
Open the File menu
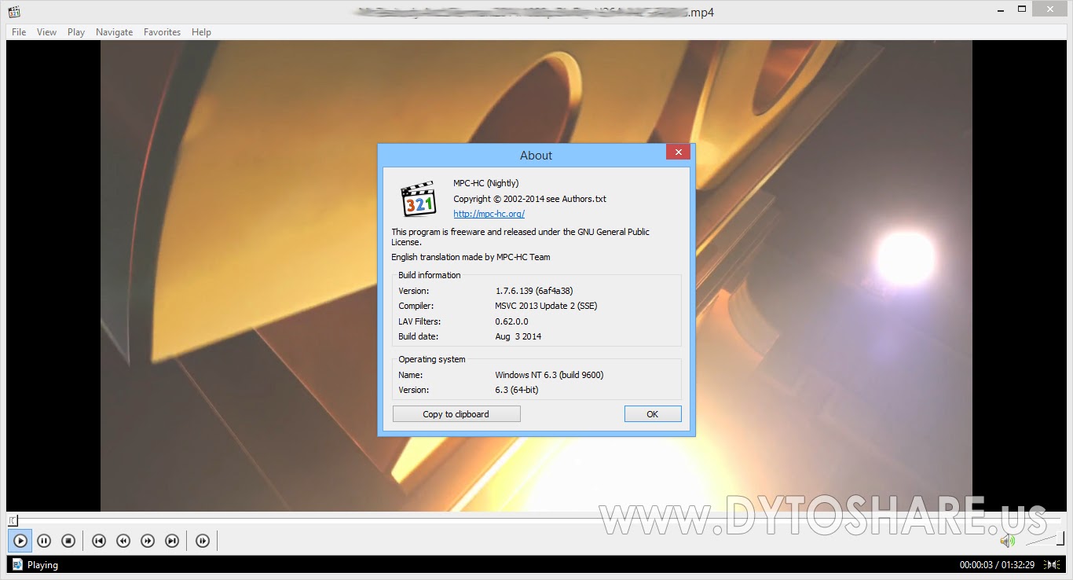pos(19,32)
